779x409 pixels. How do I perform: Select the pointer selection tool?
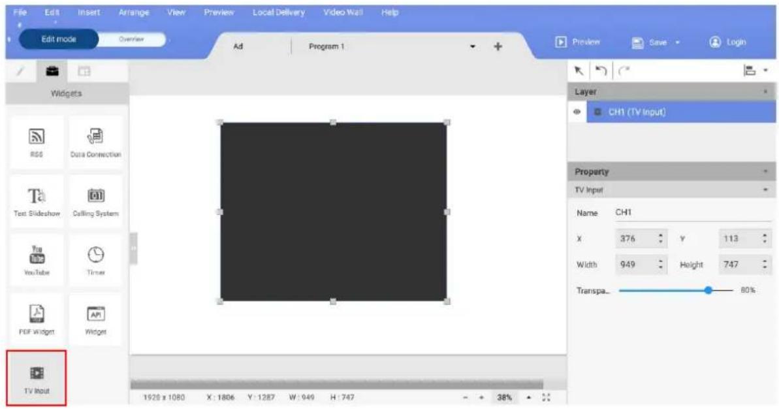(x=579, y=71)
